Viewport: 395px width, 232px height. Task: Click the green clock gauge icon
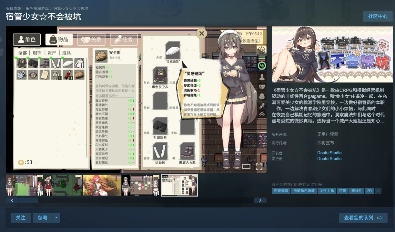(262, 66)
